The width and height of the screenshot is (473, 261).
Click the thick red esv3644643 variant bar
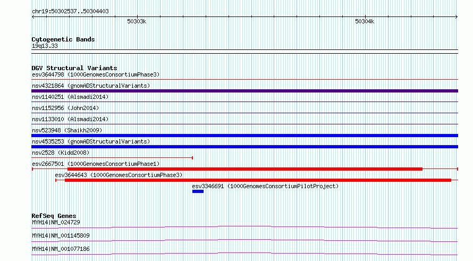258,180
